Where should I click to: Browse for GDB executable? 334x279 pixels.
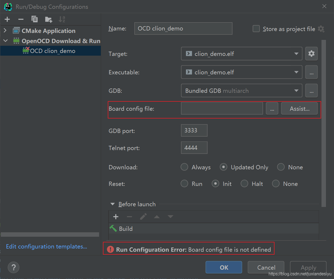click(311, 91)
